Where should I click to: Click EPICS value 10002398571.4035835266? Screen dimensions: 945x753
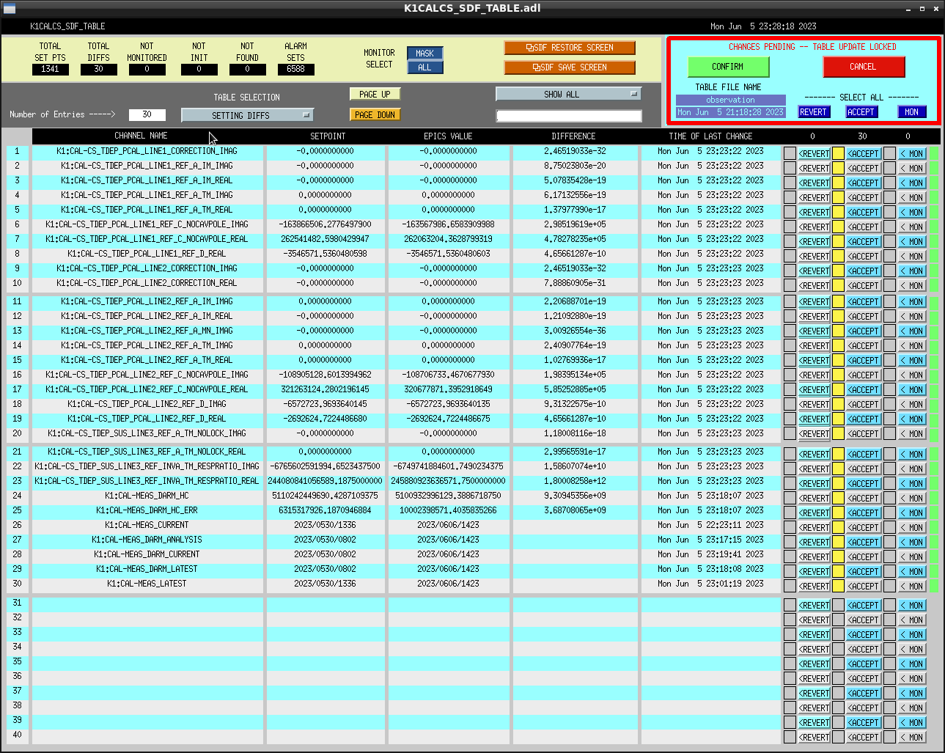pos(448,510)
